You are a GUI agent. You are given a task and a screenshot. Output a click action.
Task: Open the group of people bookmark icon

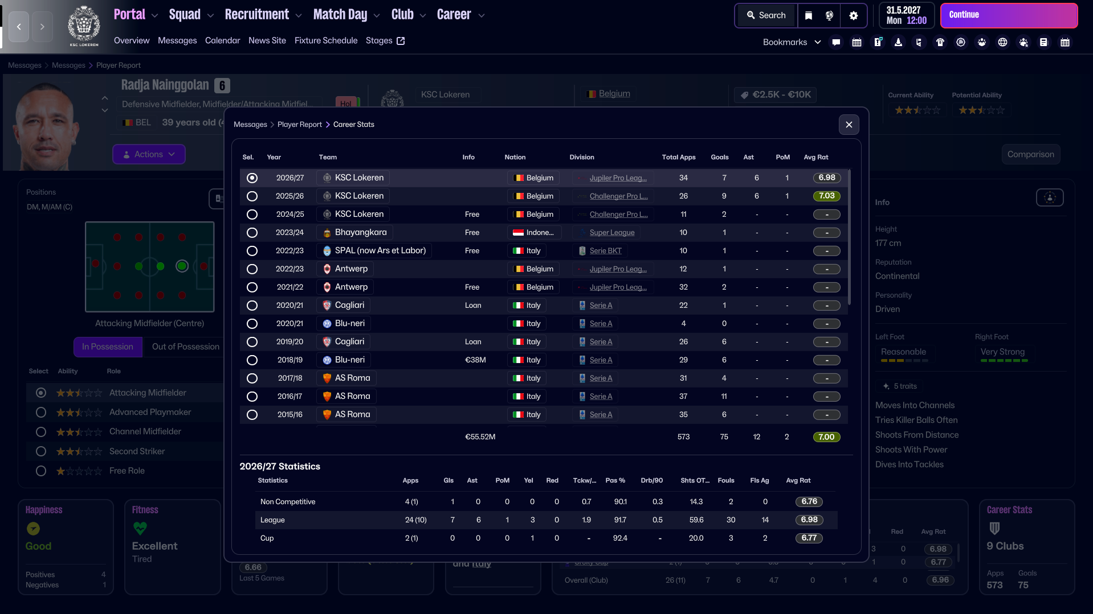coord(982,42)
